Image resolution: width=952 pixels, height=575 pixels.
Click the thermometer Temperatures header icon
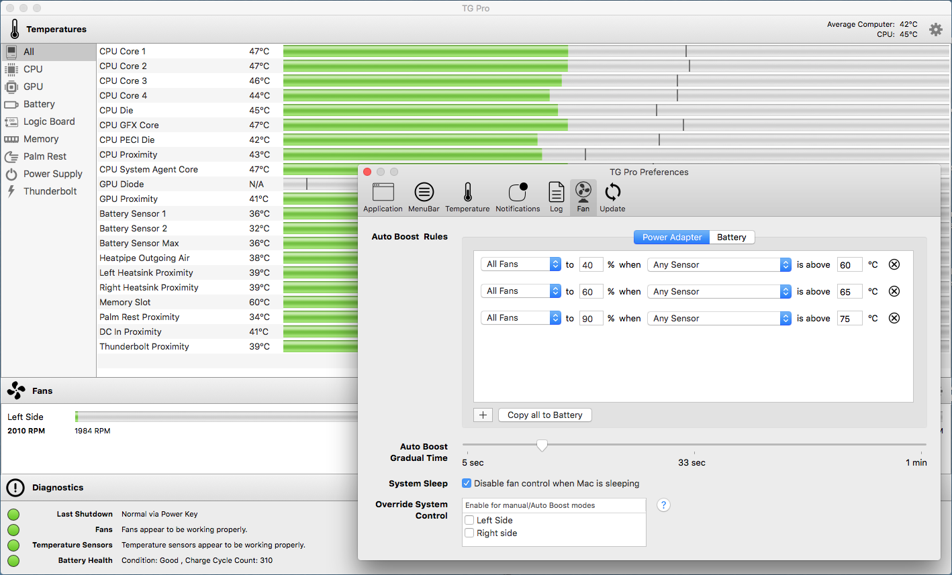click(15, 29)
